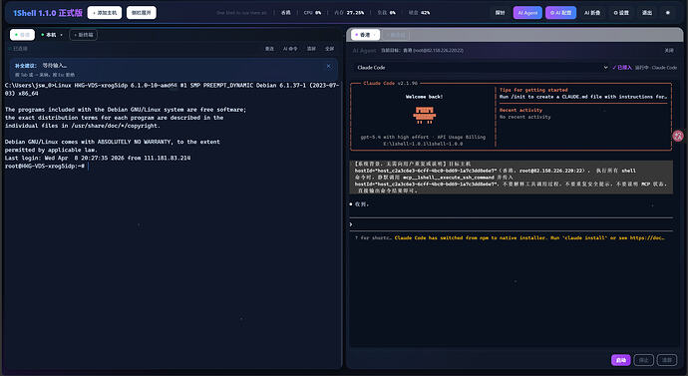688x376 pixels.
Task: Click the CPU usage stat in header
Action: pyautogui.click(x=312, y=13)
